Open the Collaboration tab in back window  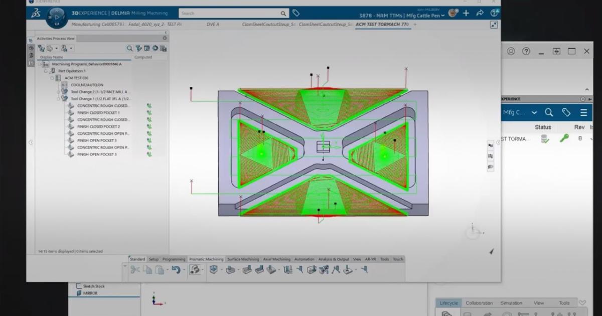[x=479, y=303]
